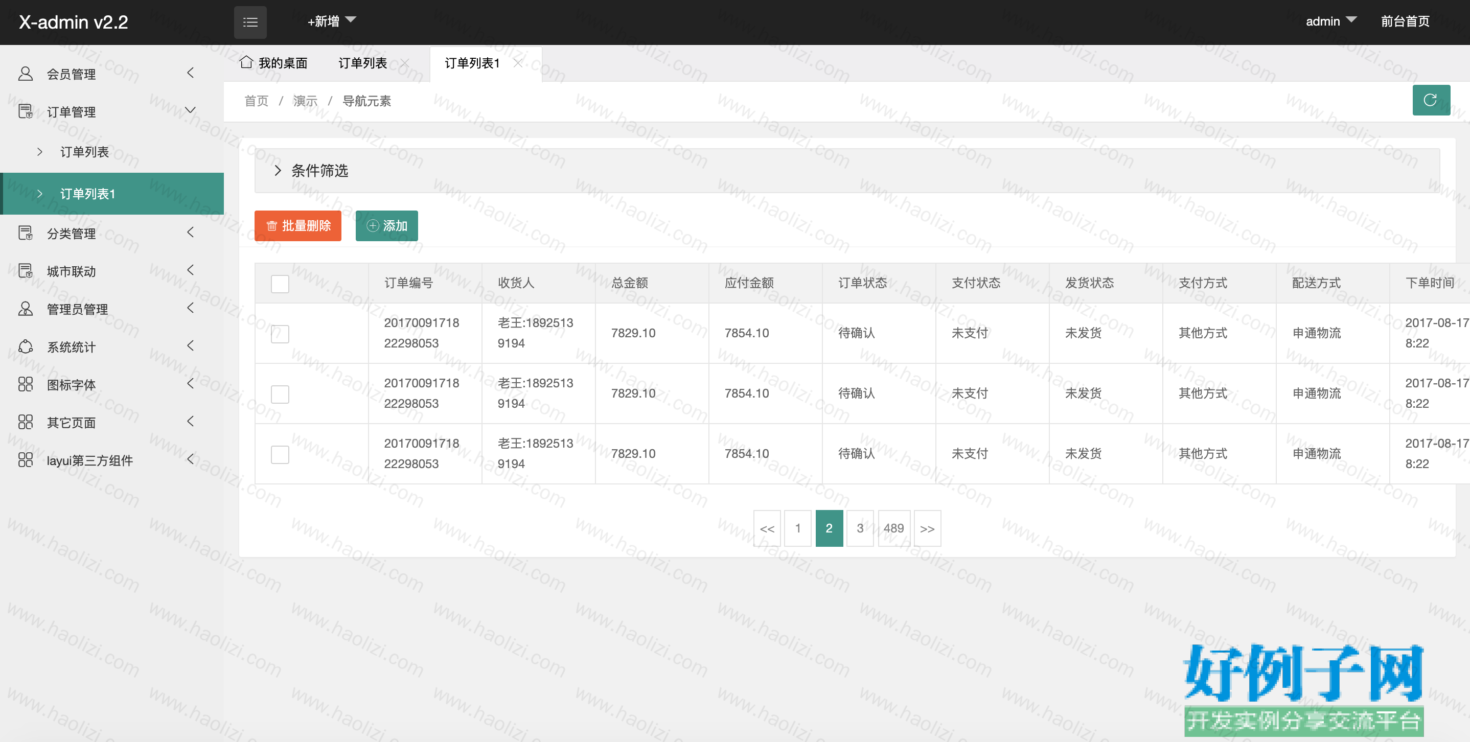Check the first order row checkbox
The width and height of the screenshot is (1470, 742).
[x=280, y=334]
